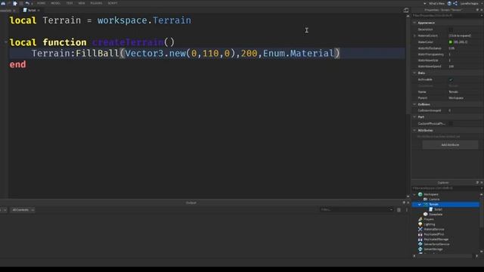This screenshot has width=484, height=272.
Task: Click the Parent property value Workspace
Action: (456, 98)
